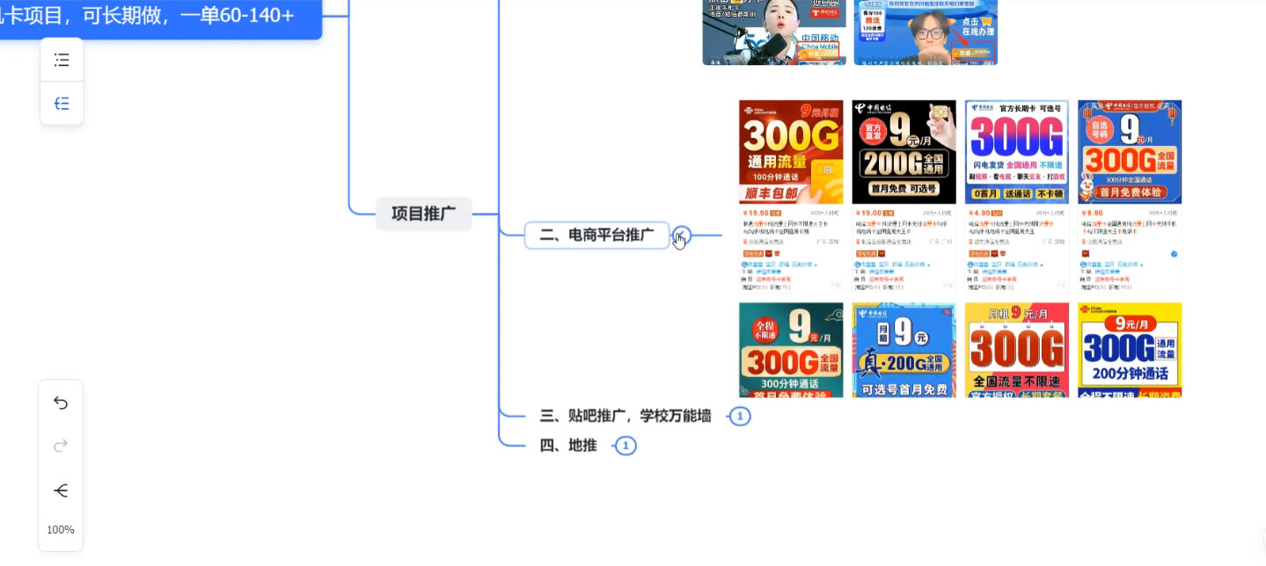Expand the hidden child of 贴吧推广 node
This screenshot has width=1266, height=566.
[x=740, y=416]
